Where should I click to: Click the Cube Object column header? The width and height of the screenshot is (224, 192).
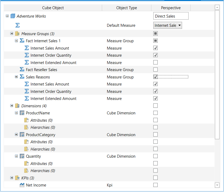point(53,8)
